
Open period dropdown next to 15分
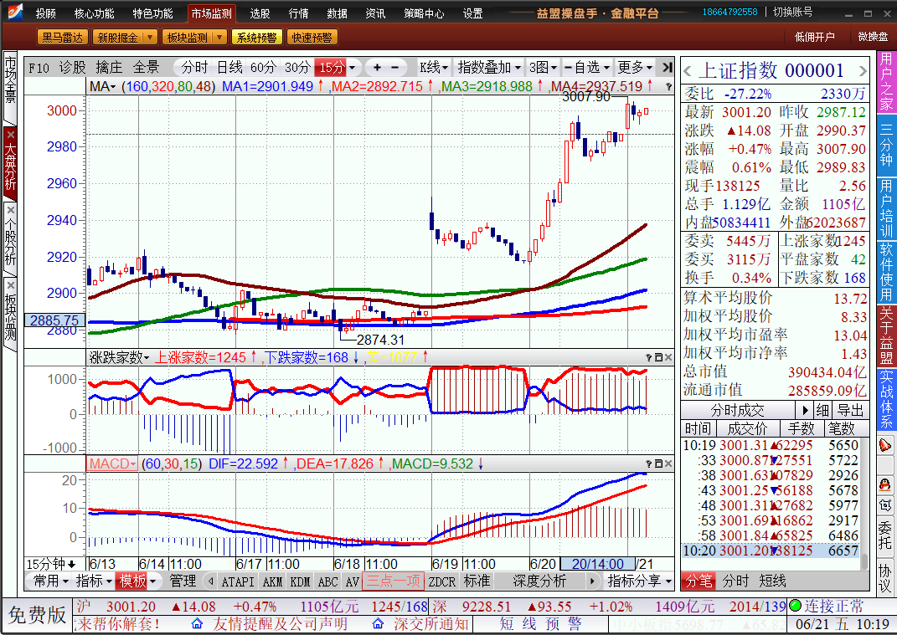[353, 68]
